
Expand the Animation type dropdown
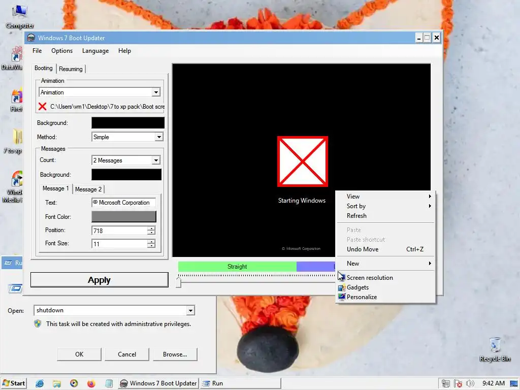click(156, 92)
